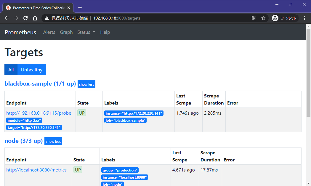The width and height of the screenshot is (311, 186).
Task: Click the group="production" label badge
Action: [x=120, y=170]
